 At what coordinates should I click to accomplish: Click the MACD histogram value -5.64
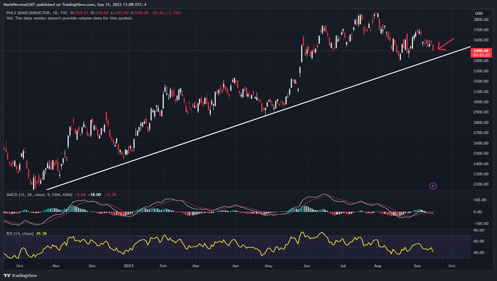coord(80,195)
